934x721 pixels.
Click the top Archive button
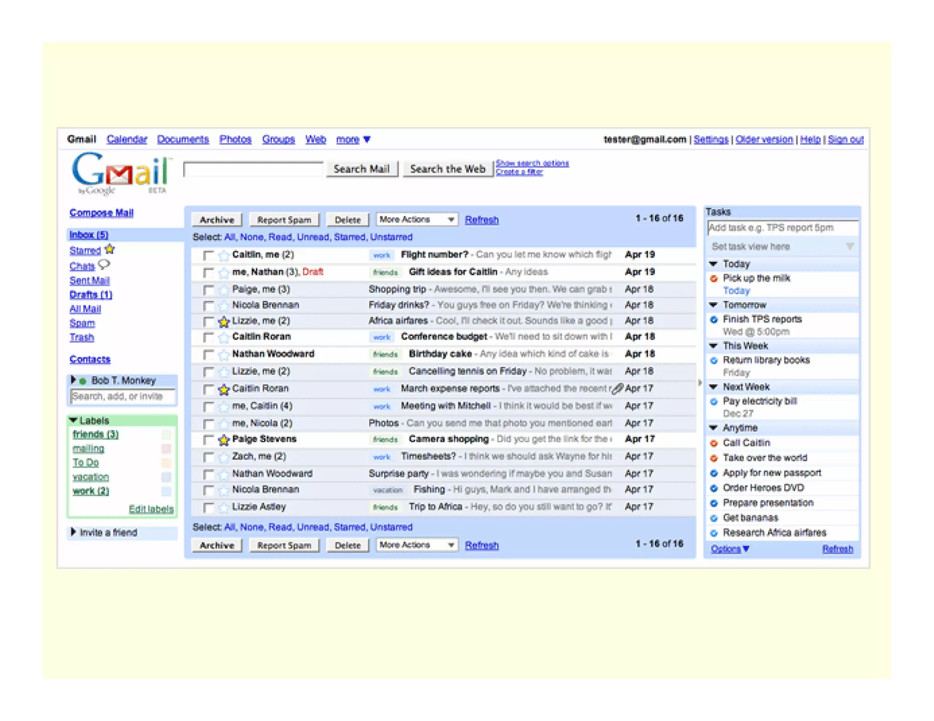pos(217,220)
